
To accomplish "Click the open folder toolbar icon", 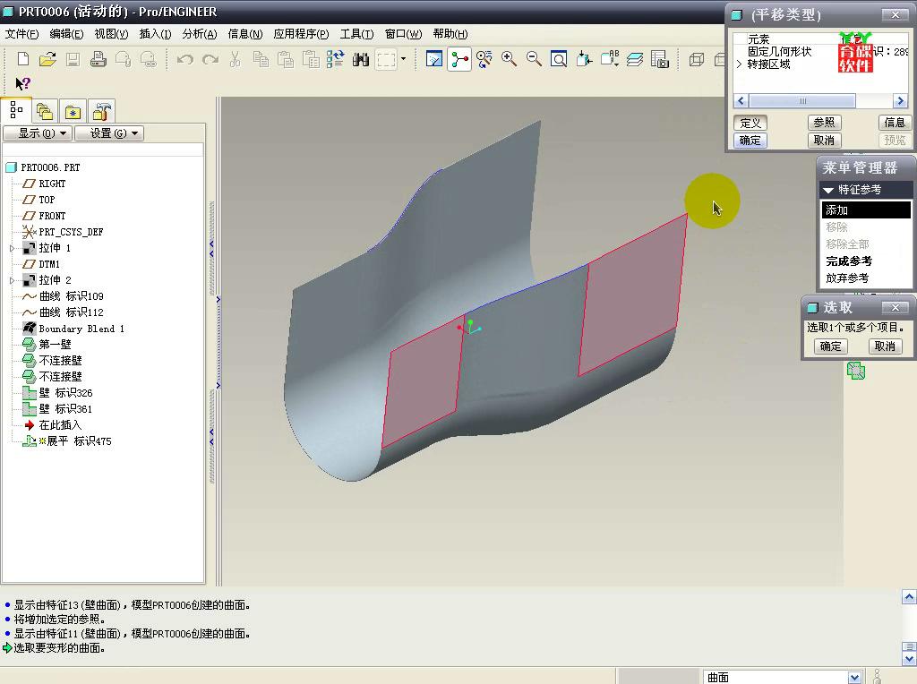I will click(48, 59).
